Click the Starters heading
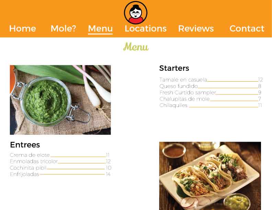This screenshot has height=210, width=272. [174, 68]
